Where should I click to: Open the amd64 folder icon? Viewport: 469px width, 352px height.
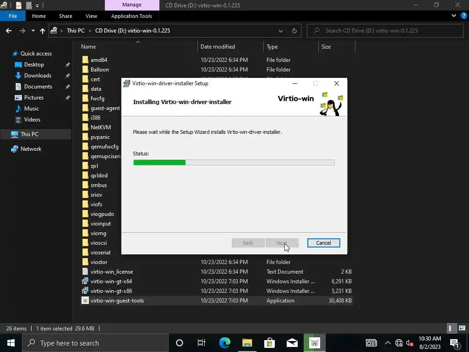(x=85, y=60)
